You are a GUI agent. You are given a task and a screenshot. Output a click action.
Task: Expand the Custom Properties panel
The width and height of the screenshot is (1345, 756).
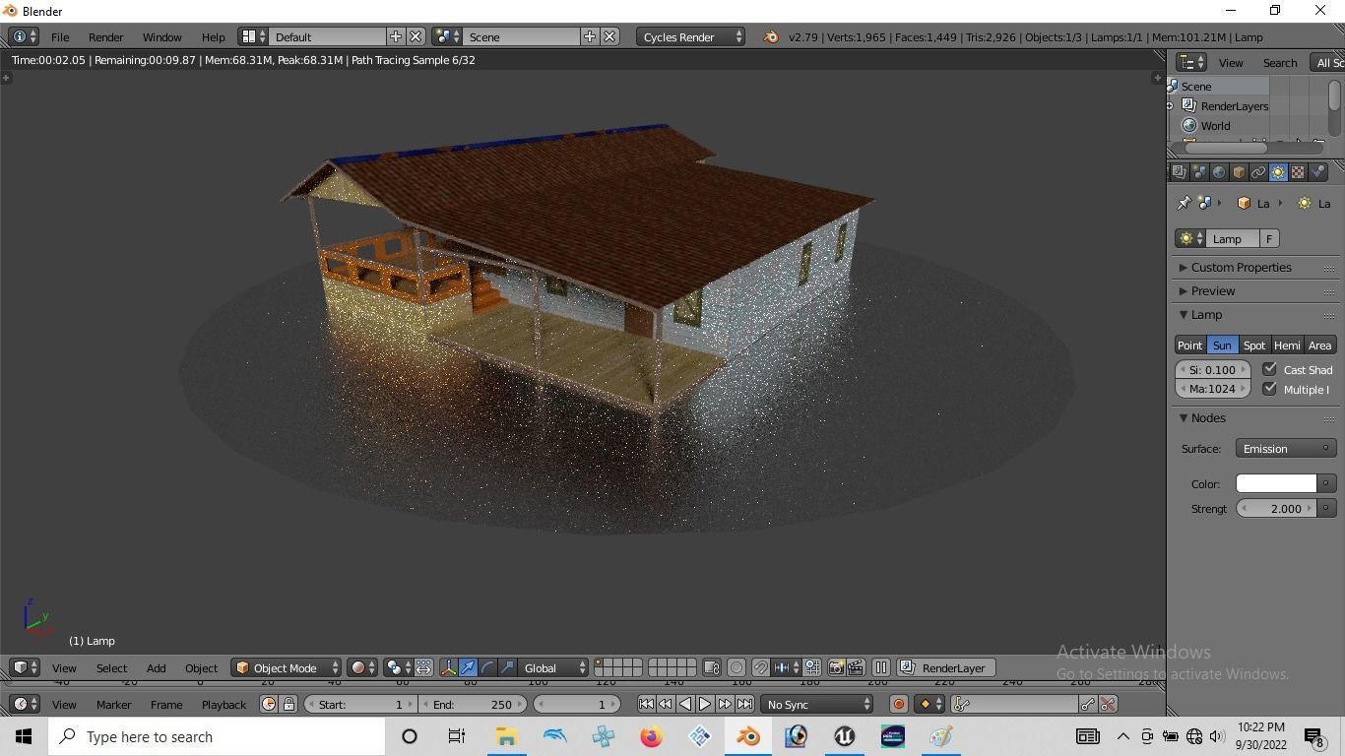tap(1241, 267)
